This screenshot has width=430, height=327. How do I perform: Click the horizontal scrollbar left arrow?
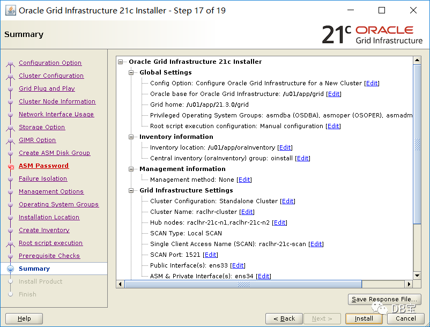(120, 284)
